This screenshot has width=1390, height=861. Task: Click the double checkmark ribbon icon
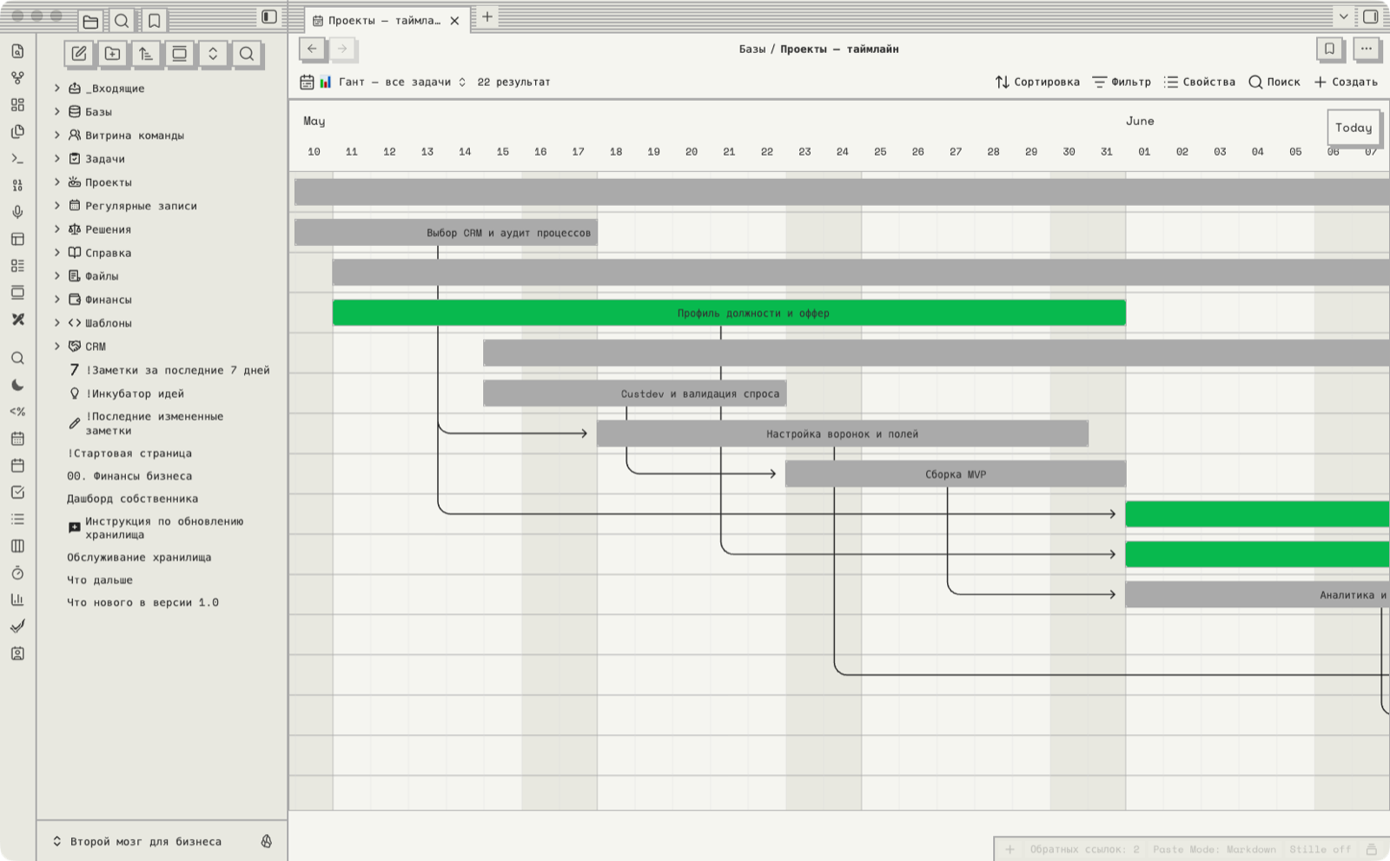[17, 626]
